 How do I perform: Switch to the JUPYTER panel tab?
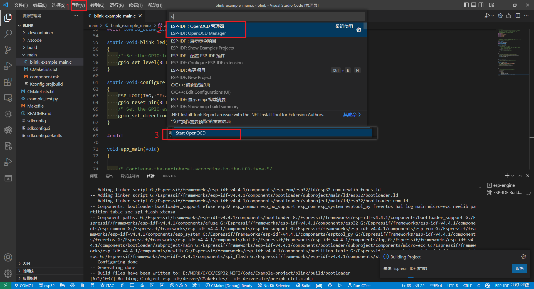[169, 176]
